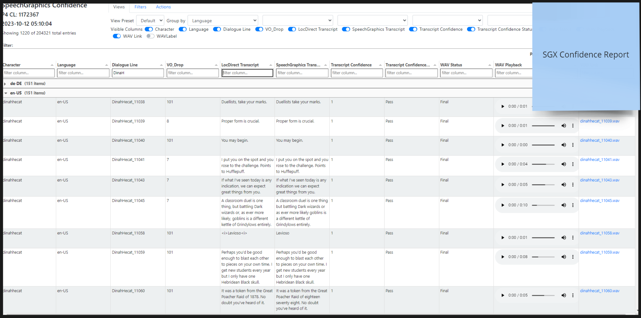Collapse the en-US group
The image size is (641, 318).
click(x=6, y=93)
